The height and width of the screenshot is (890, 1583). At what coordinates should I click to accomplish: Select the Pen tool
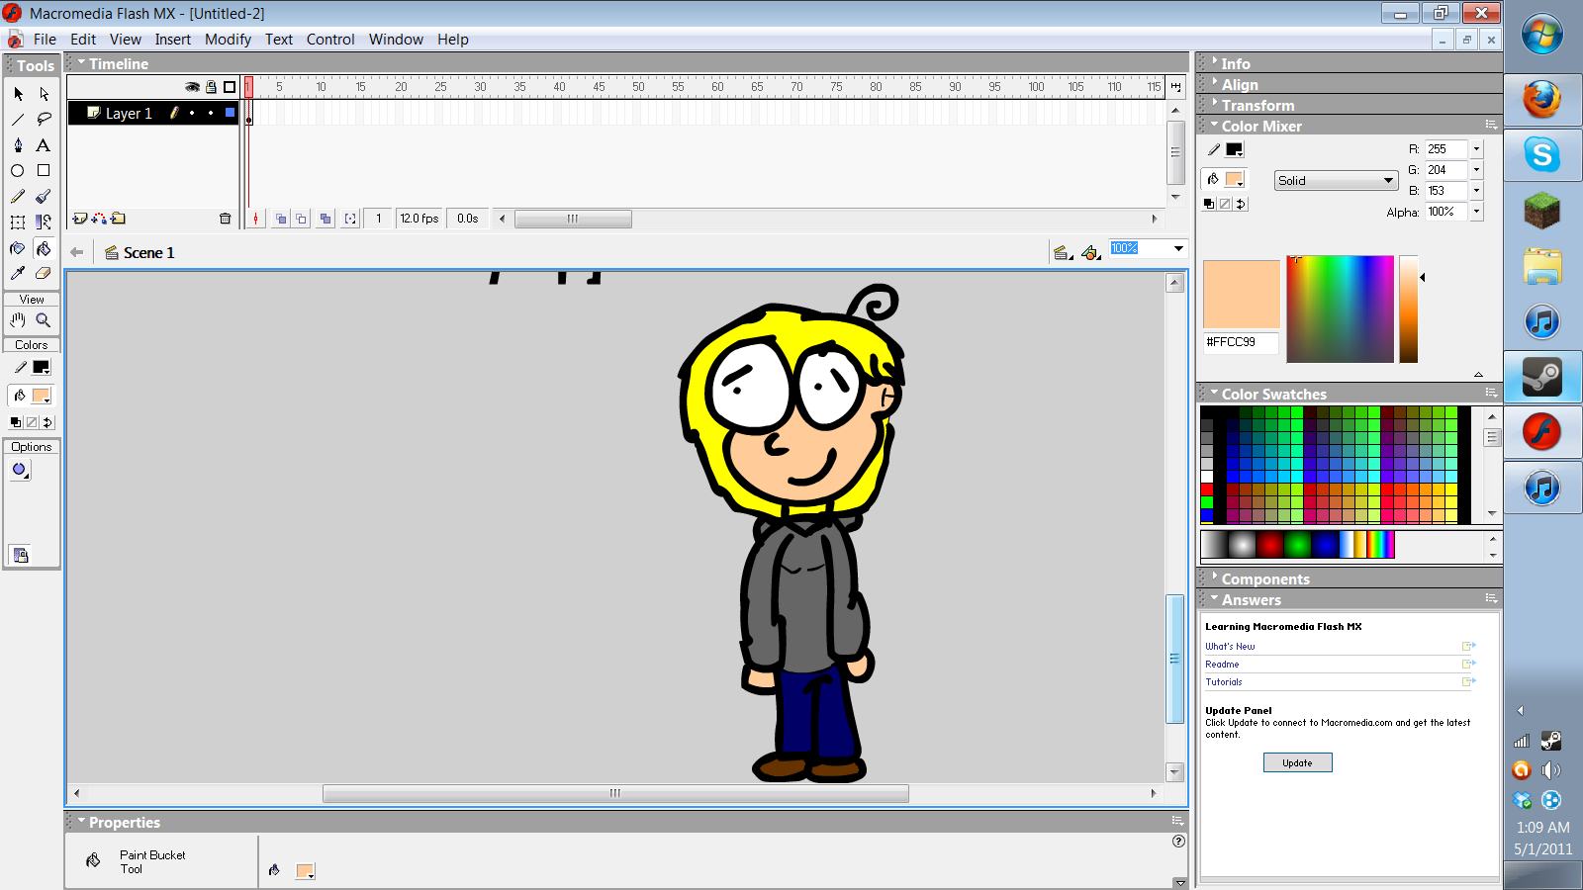[x=18, y=144]
